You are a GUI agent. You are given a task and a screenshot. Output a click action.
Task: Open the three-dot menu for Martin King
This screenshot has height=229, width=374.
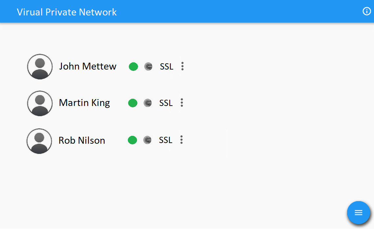pos(182,103)
